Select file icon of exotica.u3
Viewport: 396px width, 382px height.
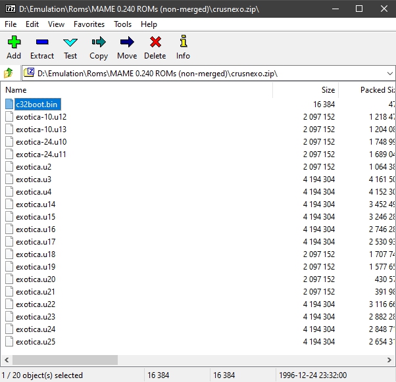pos(9,179)
